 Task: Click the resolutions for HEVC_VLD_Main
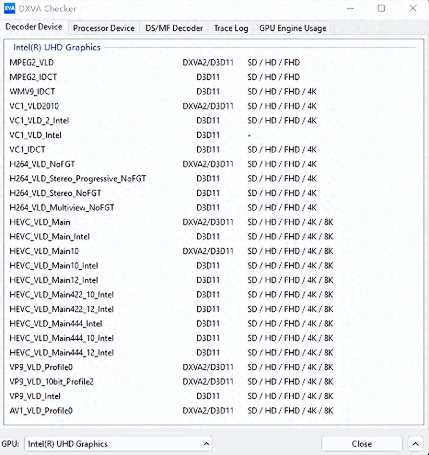click(290, 222)
